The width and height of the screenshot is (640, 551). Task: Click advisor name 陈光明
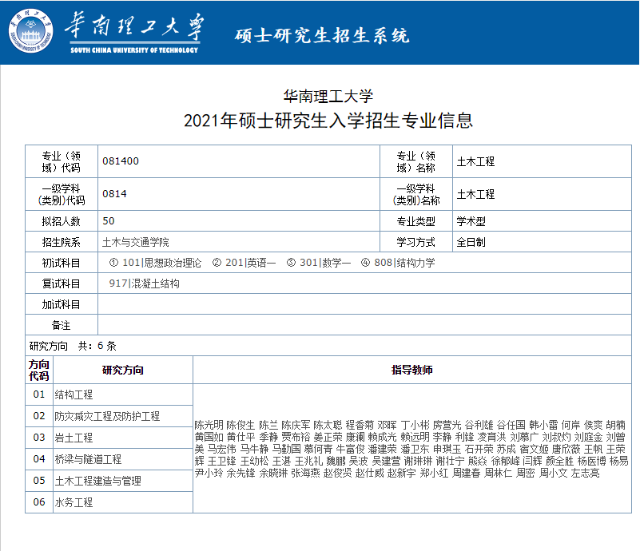[x=209, y=425]
